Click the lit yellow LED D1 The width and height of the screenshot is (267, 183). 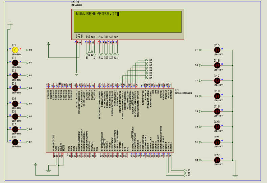coord(15,50)
